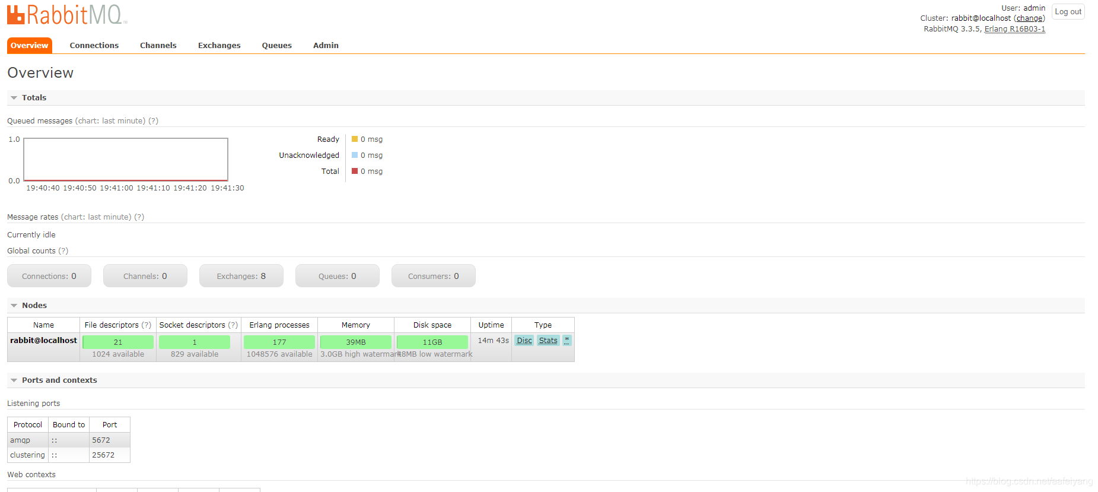Click the Connections: 0 count button
This screenshot has height=492, width=1098.
click(x=49, y=276)
